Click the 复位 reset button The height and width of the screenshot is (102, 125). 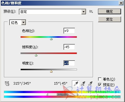(110, 19)
